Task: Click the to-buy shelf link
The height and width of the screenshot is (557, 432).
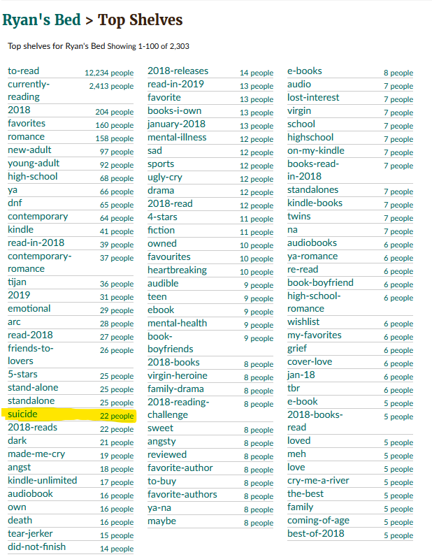Action: [x=162, y=482]
